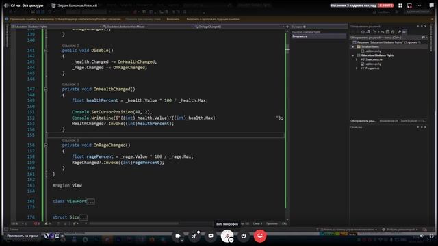Image resolution: width=438 pixels, height=246 pixels.
Task: Select Program.cs in the middle panel
Action: (x=318, y=36)
